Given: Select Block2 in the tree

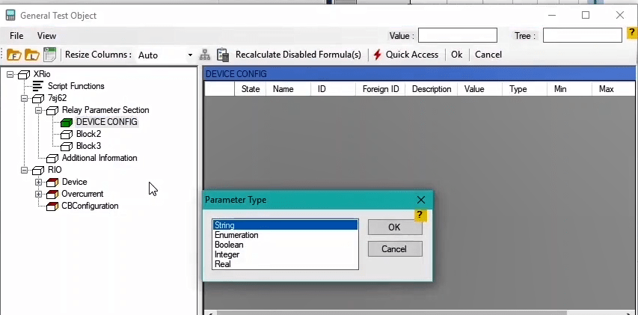Looking at the screenshot, I should click(88, 134).
